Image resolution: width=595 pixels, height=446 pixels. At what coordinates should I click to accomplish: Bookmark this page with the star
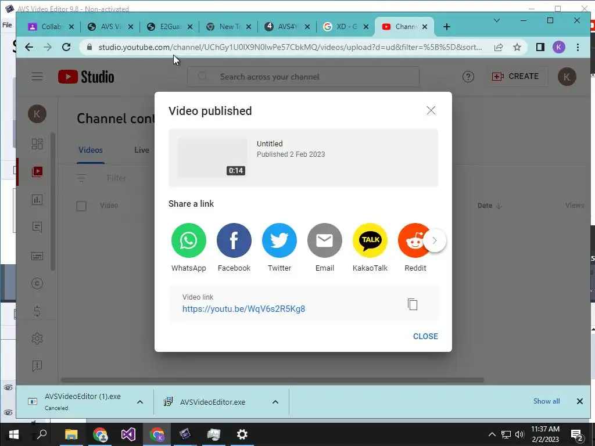tap(517, 47)
